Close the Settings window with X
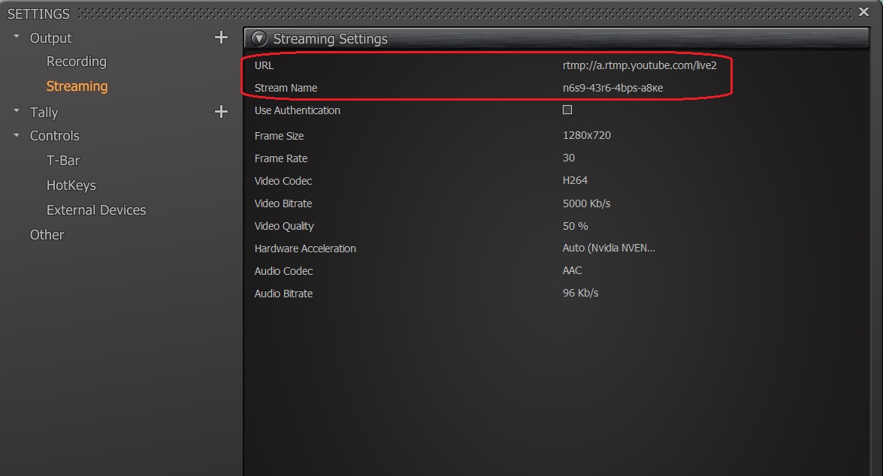Viewport: 883px width, 476px height. [863, 12]
